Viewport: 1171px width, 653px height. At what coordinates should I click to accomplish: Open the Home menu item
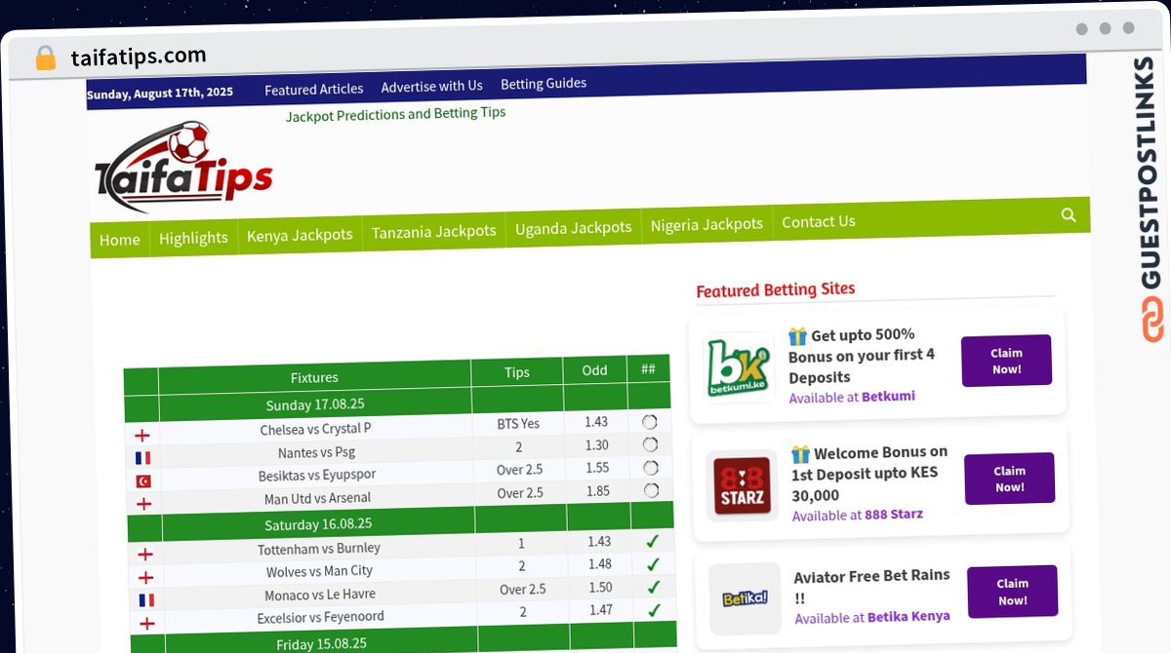119,240
